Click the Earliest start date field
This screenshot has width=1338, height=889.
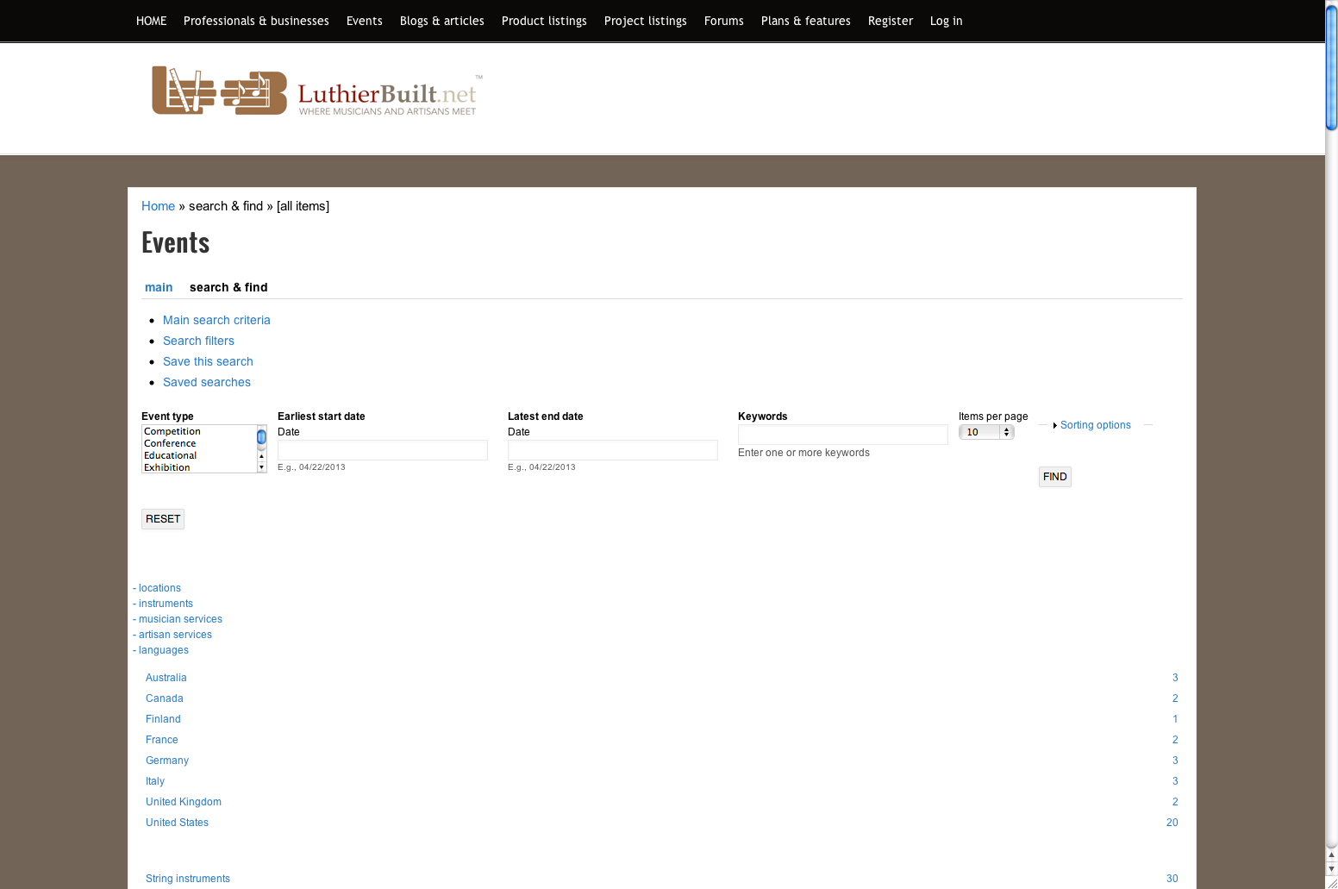click(x=383, y=450)
